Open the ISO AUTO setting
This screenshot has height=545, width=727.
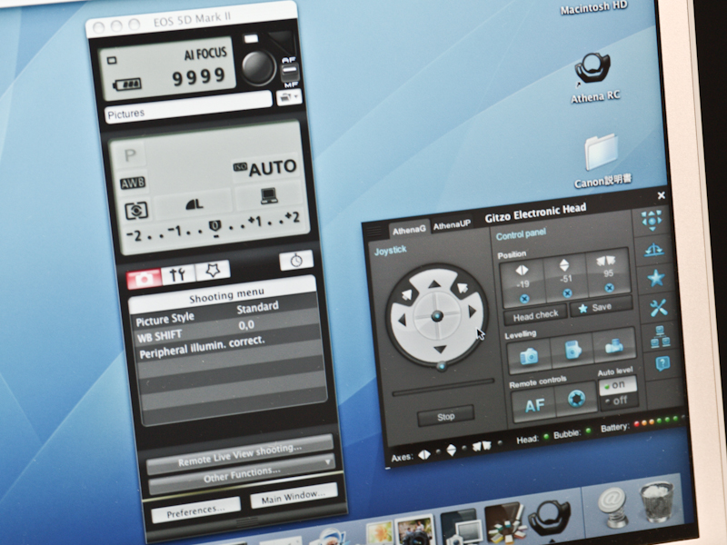point(265,168)
